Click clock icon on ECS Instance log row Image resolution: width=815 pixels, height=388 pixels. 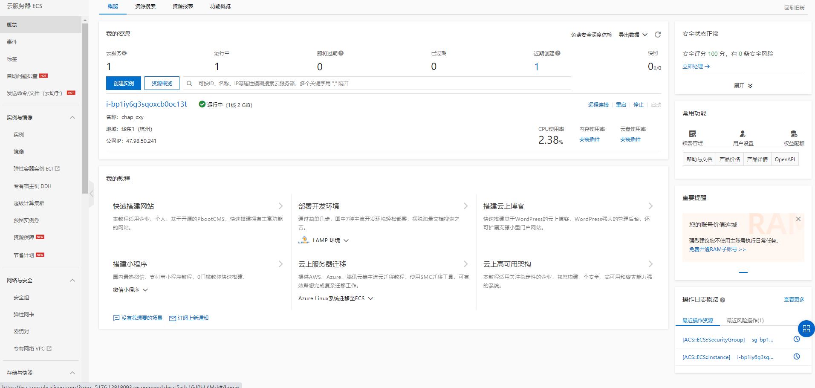pos(797,356)
